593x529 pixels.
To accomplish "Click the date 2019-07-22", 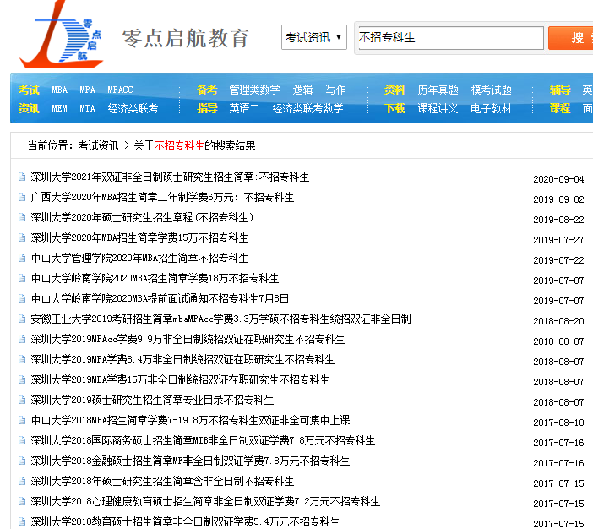I will click(558, 260).
